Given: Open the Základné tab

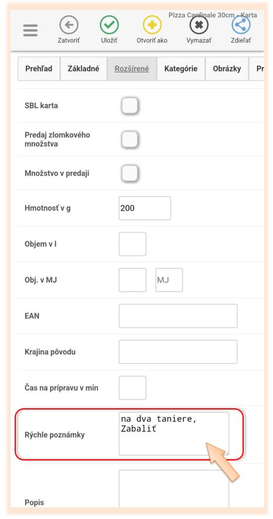Looking at the screenshot, I should coord(83,69).
